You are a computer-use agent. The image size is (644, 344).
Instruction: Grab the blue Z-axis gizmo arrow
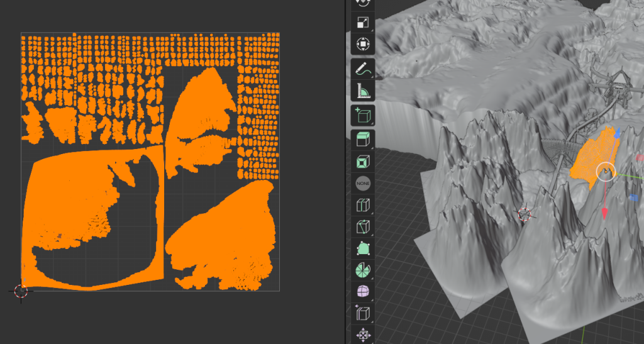pos(616,133)
